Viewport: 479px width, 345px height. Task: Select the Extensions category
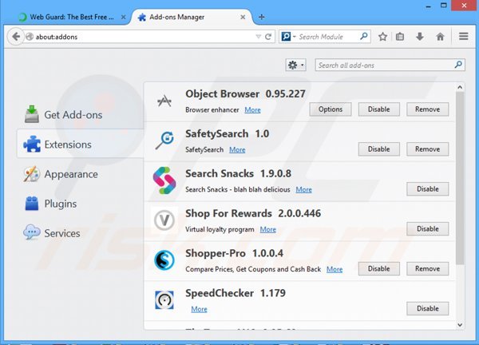tap(80, 144)
